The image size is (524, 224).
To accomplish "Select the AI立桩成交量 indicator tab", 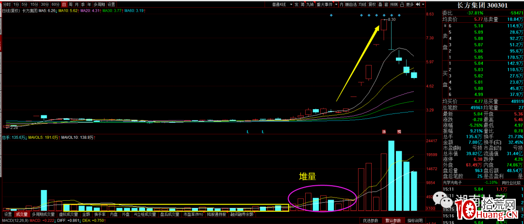I will tap(146, 214).
